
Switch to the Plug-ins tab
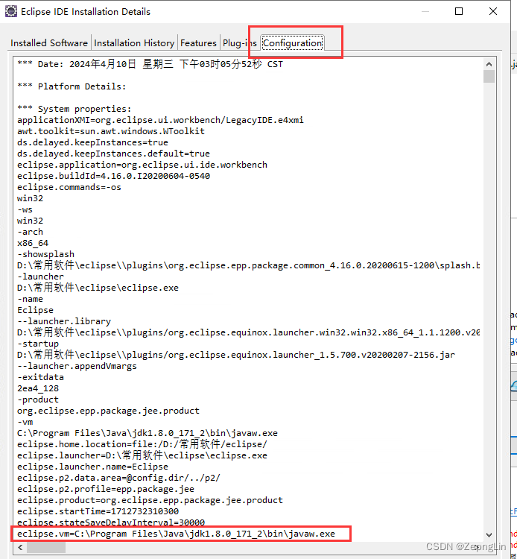239,43
